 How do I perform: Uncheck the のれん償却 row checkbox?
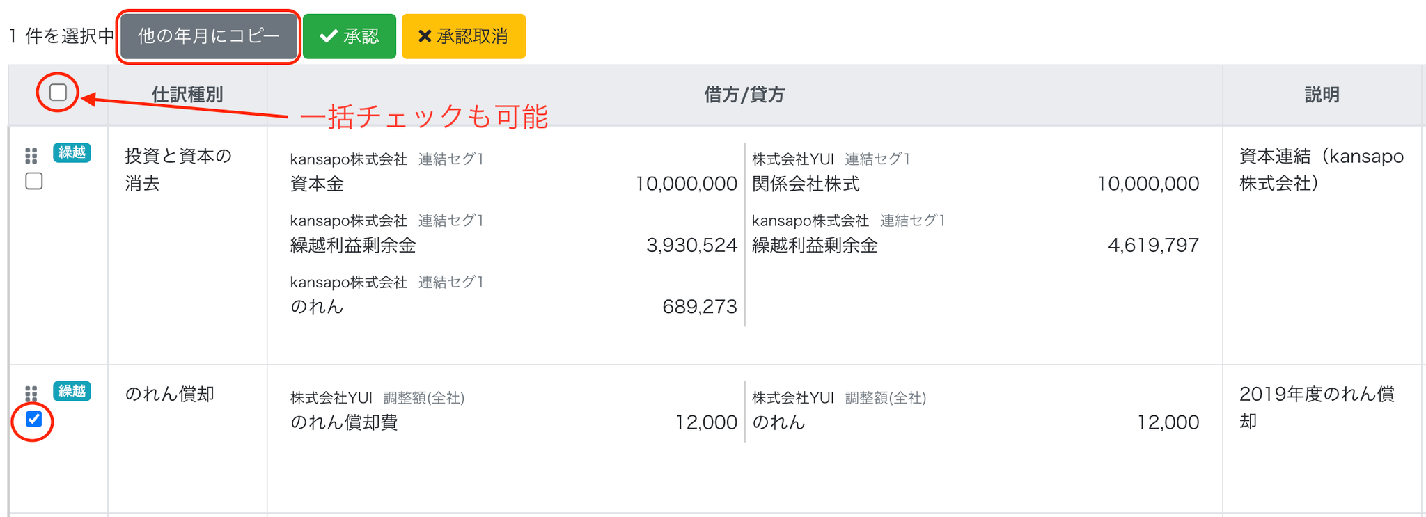click(34, 419)
